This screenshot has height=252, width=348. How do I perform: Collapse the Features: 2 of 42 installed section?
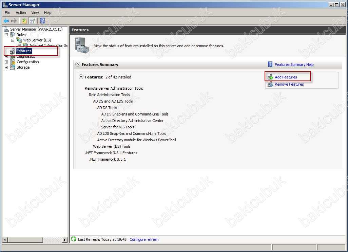pos(81,77)
